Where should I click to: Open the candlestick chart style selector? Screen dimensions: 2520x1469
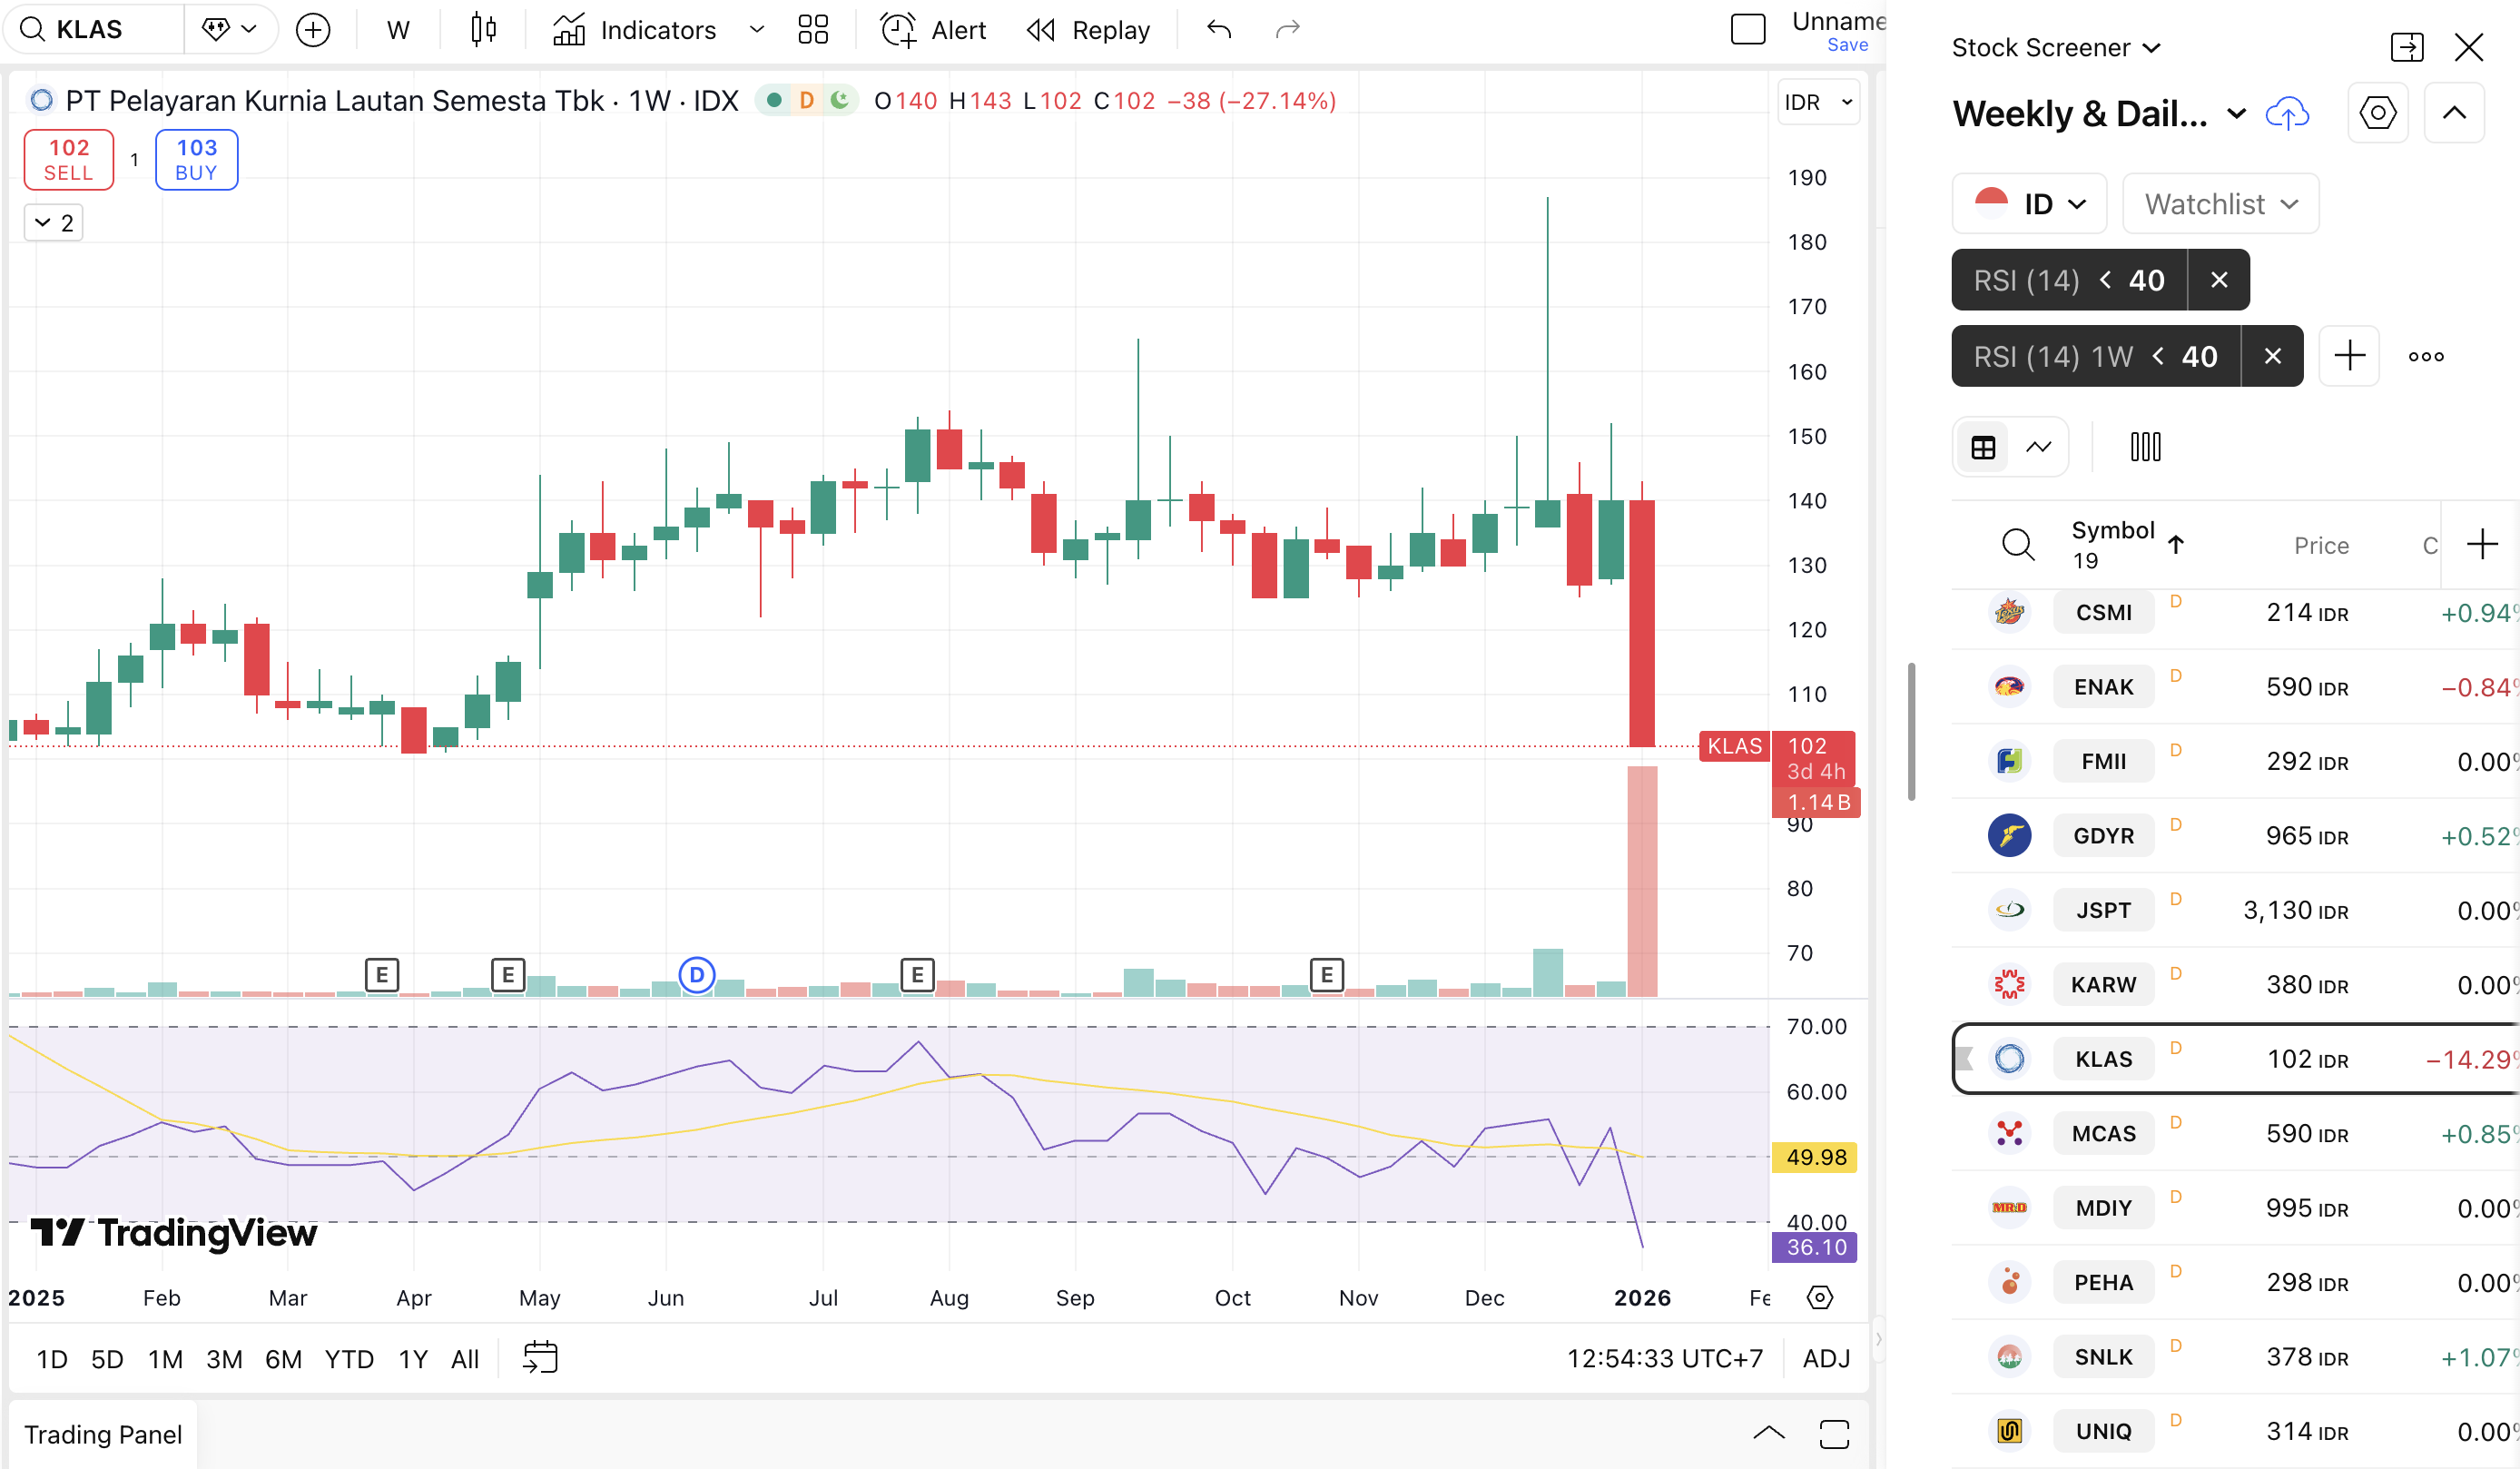483,30
